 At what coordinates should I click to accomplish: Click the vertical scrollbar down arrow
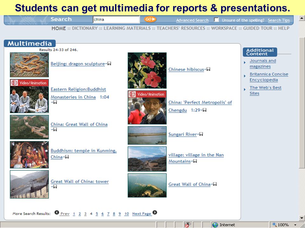(x=302, y=218)
